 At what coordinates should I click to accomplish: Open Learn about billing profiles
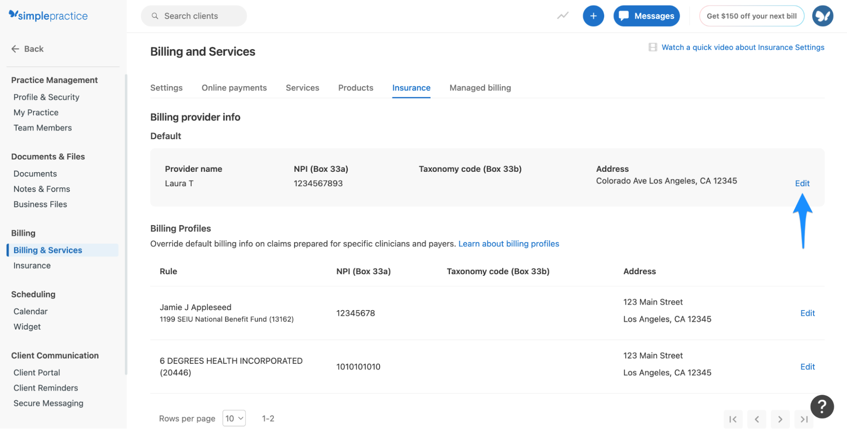[x=508, y=244]
